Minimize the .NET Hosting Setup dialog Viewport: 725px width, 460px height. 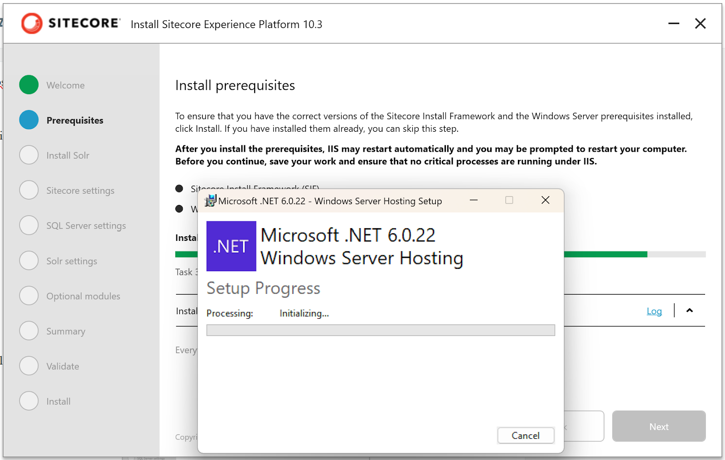click(474, 200)
